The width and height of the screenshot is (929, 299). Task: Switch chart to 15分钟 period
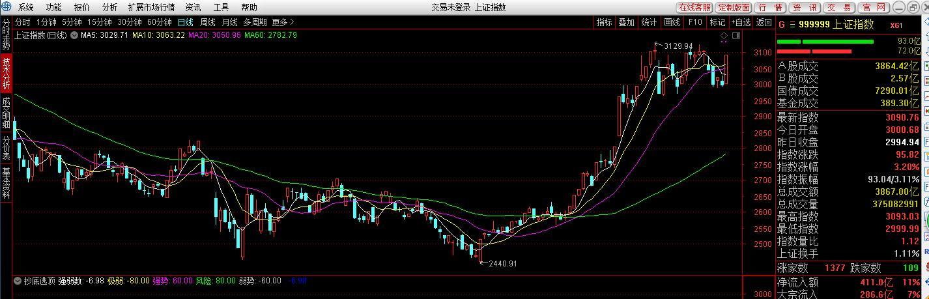click(99, 22)
